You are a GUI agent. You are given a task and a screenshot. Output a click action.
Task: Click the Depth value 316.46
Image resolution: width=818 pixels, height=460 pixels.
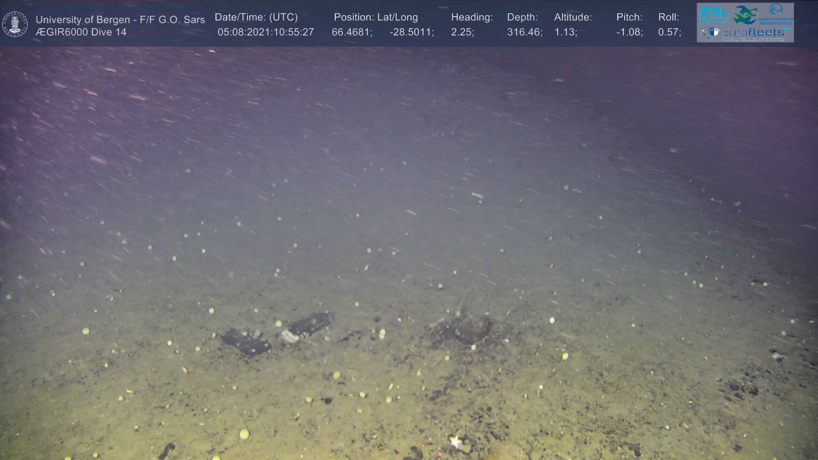point(524,32)
